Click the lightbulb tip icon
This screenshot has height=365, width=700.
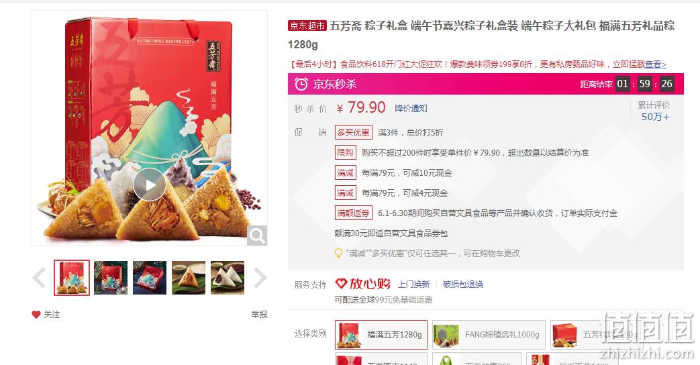click(338, 254)
